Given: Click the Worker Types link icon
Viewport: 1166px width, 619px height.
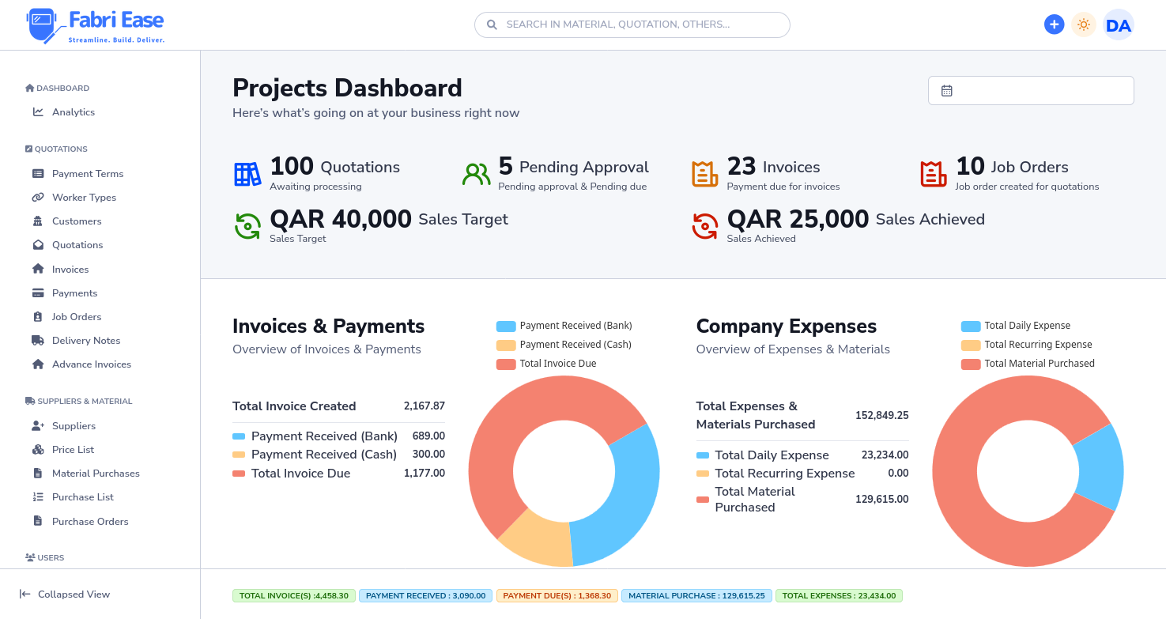Looking at the screenshot, I should pos(38,198).
